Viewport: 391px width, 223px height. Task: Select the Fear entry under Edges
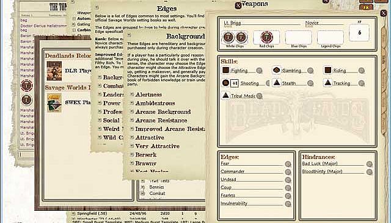coord(225,163)
